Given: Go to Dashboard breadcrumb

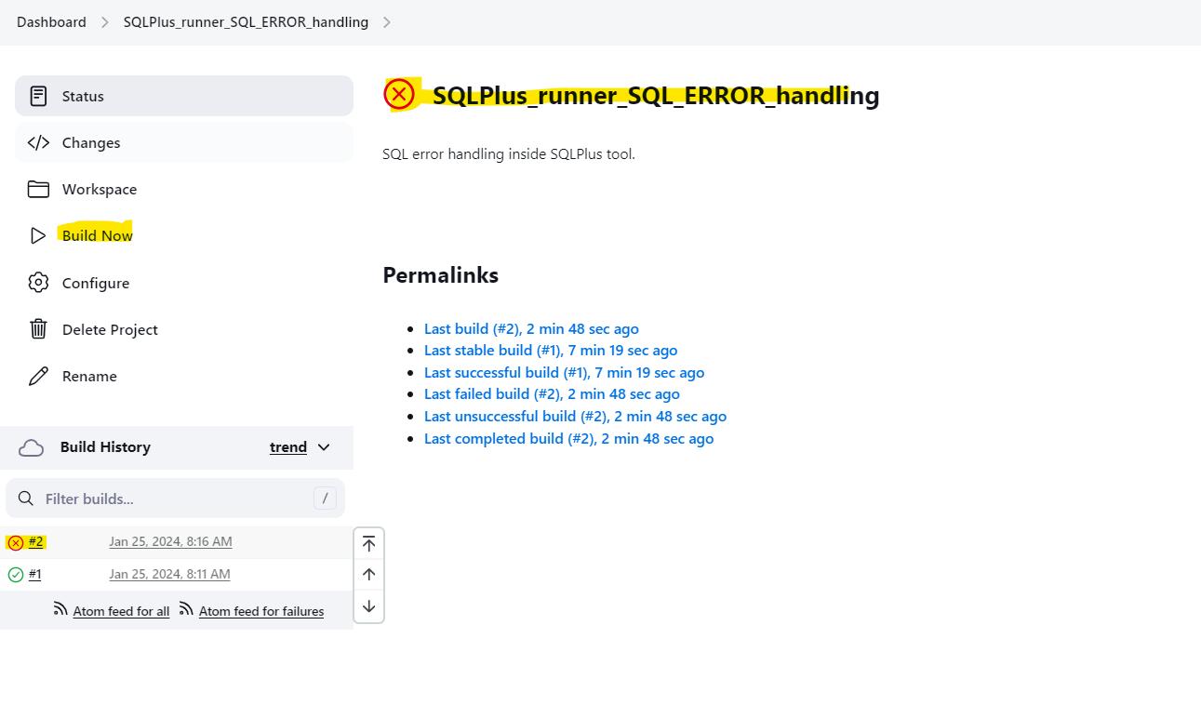Looking at the screenshot, I should point(51,22).
